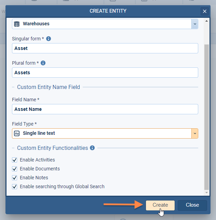Click info icon next to Custom Entity Functionalities

tap(92, 148)
